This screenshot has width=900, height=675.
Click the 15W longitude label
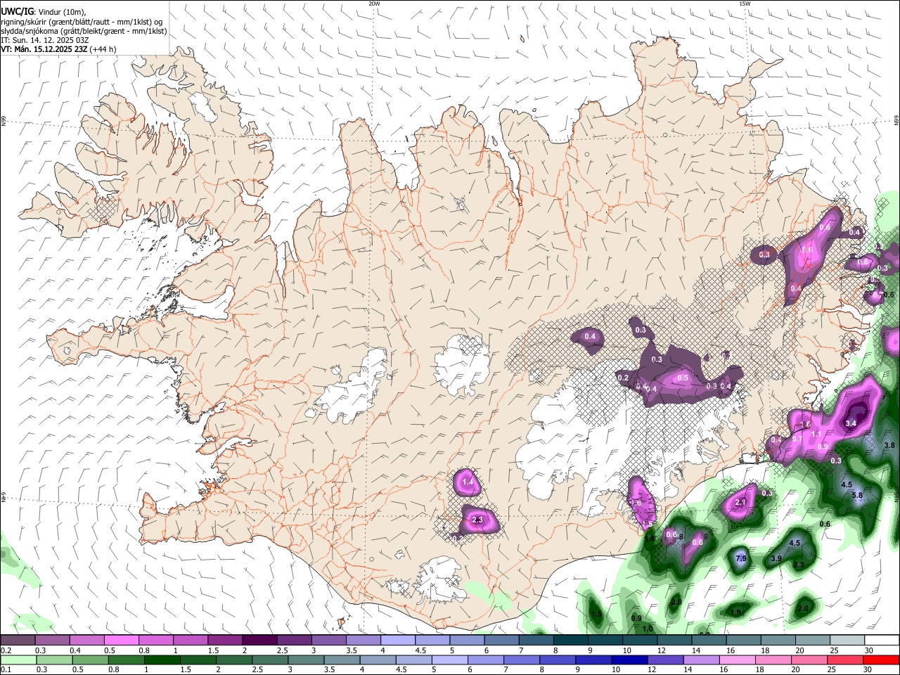click(x=745, y=4)
